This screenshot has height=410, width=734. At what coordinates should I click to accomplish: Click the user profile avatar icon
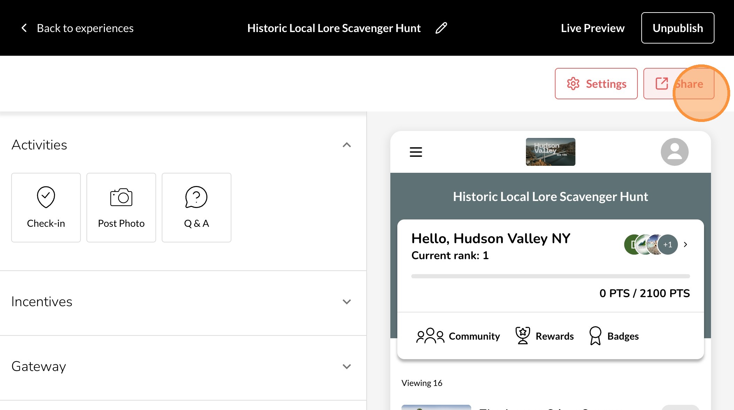[x=674, y=152]
